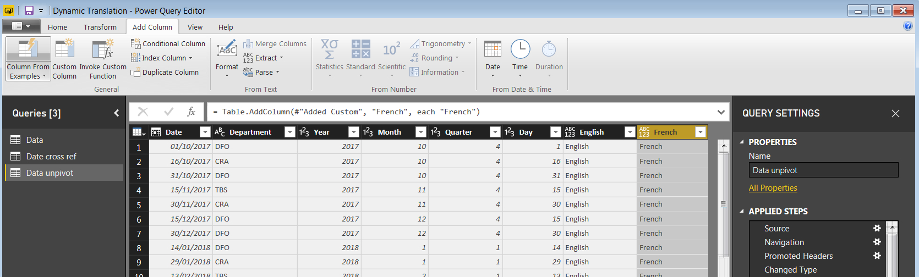
Task: Open All Properties link
Action: pos(773,188)
